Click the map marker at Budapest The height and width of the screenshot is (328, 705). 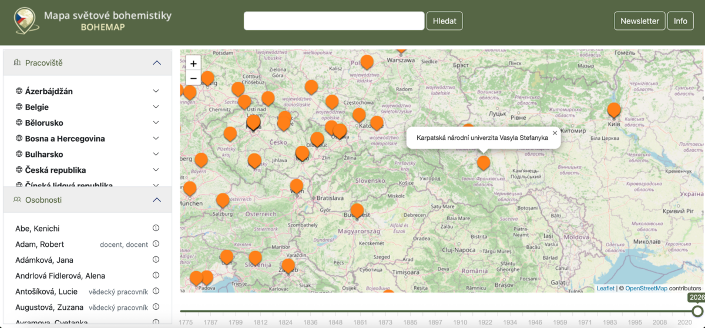(357, 210)
